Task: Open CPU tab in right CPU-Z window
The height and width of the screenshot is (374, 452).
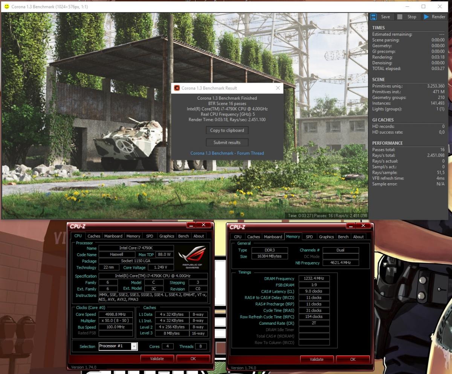Action: click(x=238, y=237)
